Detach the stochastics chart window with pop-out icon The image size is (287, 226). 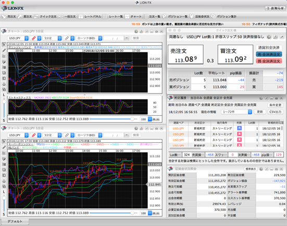point(147,31)
